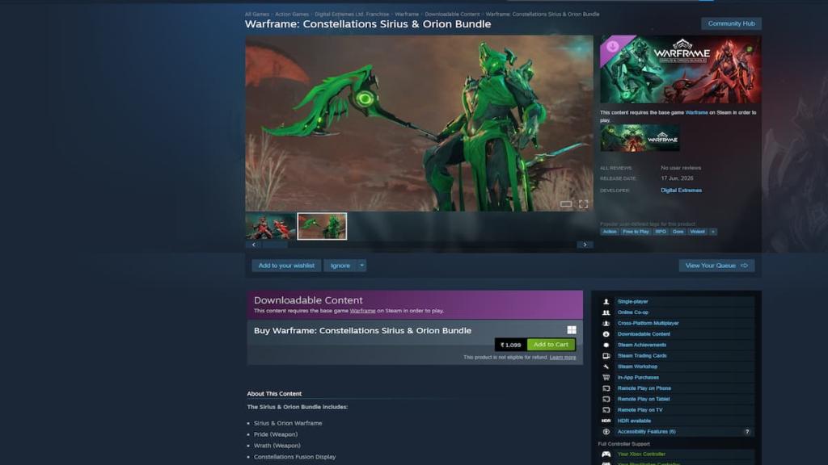Click the Online Co-op players icon
828x465 pixels.
click(606, 312)
